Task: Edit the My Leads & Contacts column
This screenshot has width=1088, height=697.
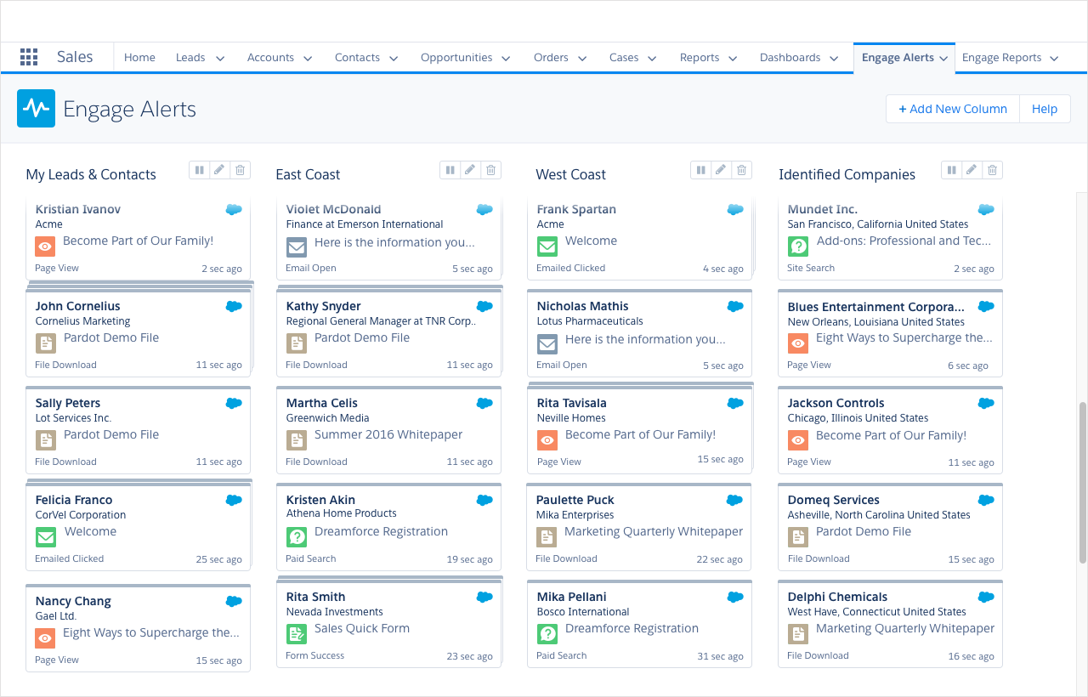Action: (219, 170)
